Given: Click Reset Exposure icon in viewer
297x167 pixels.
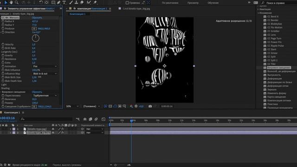Looking at the screenshot, I should [136, 106].
